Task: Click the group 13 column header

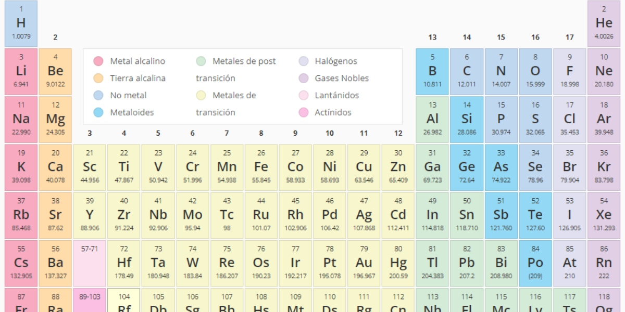Action: point(432,37)
